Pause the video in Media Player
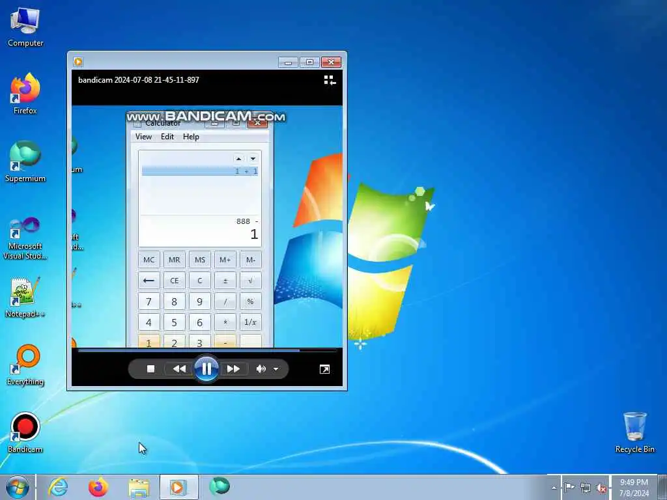The width and height of the screenshot is (667, 500). [206, 368]
